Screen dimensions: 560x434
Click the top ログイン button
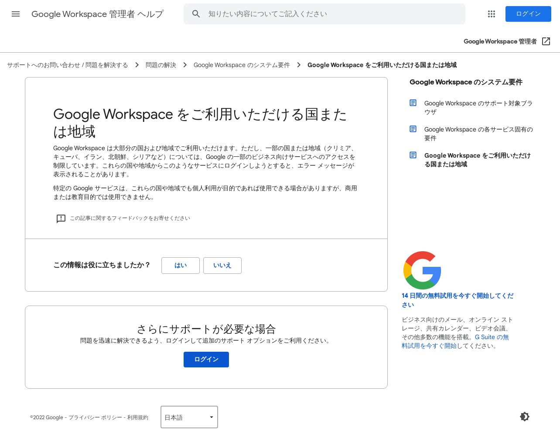pos(528,14)
